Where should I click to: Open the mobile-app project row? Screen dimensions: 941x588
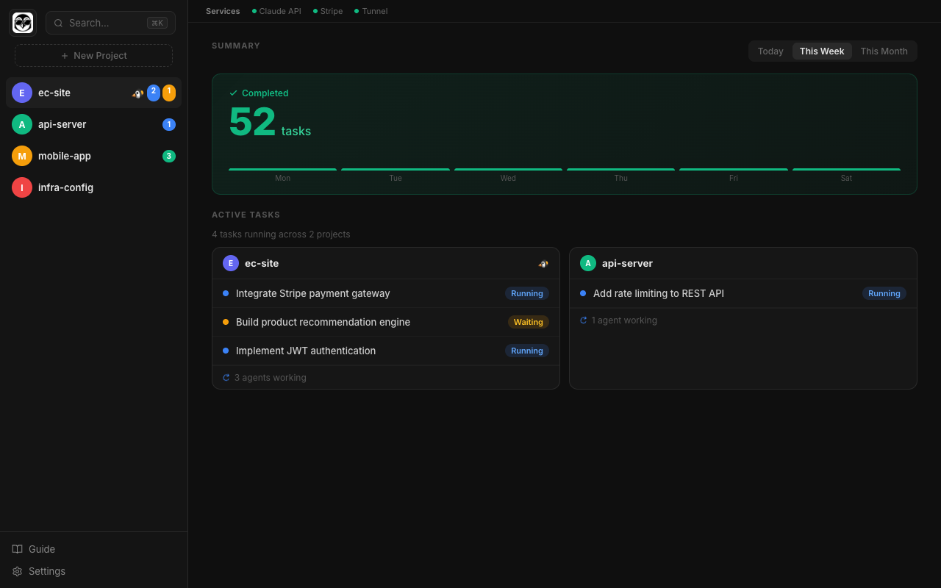click(93, 156)
